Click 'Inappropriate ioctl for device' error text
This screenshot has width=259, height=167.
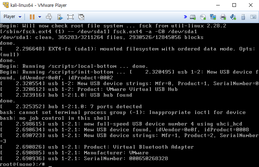coord(197,112)
